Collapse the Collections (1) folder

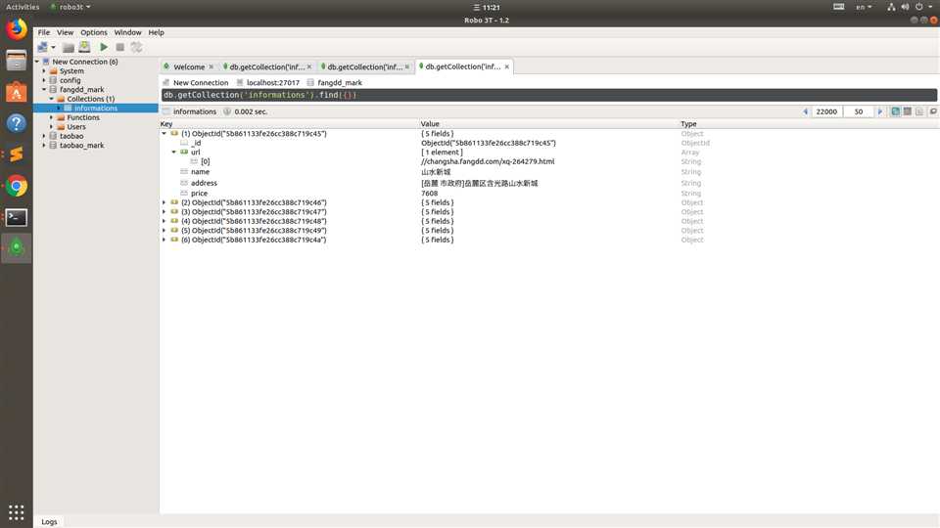point(52,98)
